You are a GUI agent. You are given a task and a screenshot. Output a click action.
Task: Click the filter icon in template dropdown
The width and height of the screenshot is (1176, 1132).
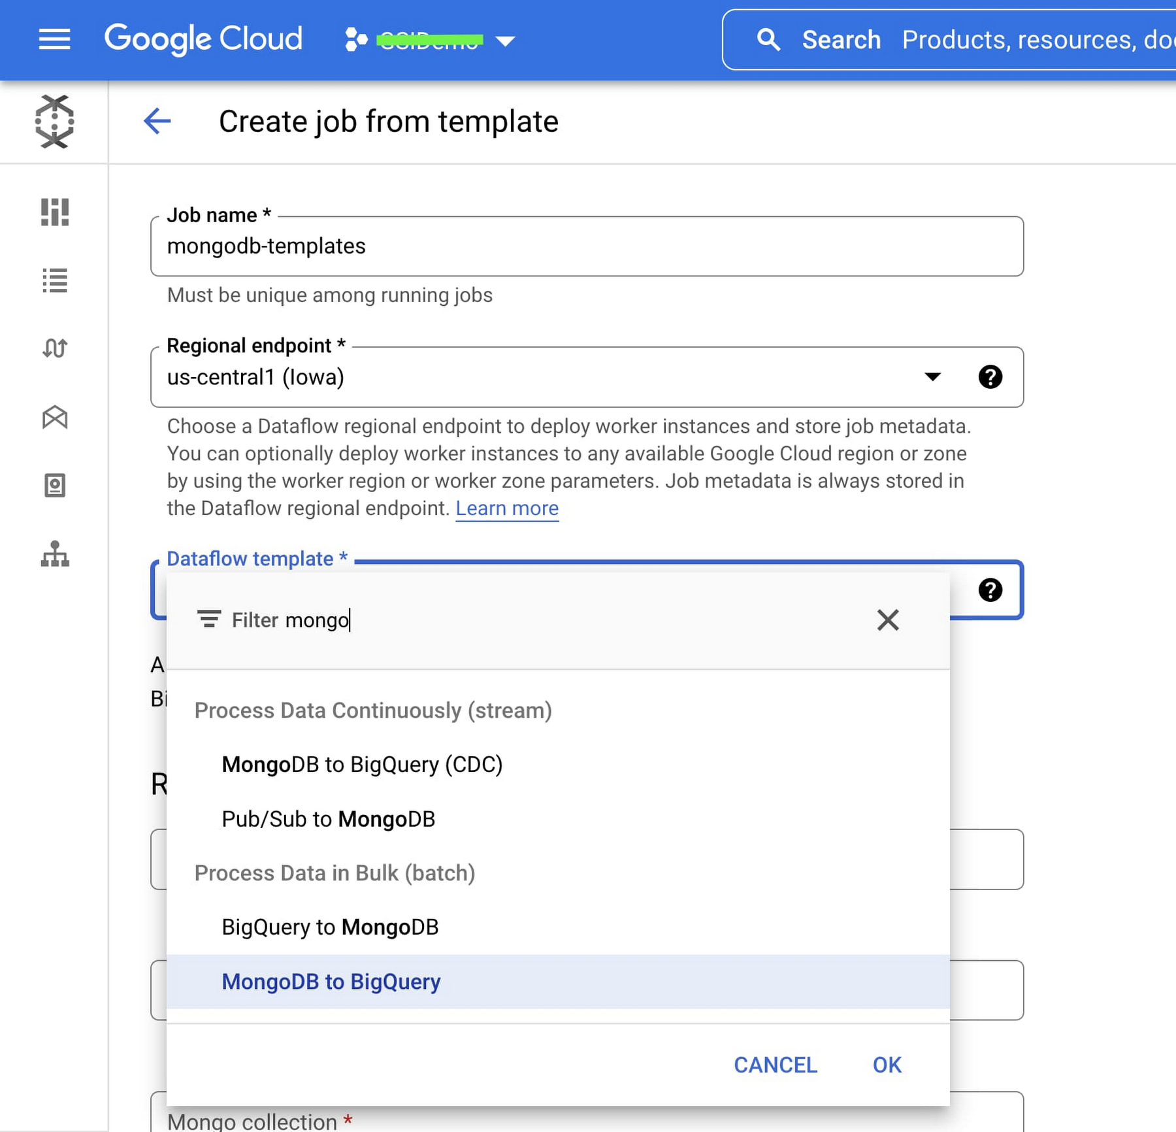[209, 620]
